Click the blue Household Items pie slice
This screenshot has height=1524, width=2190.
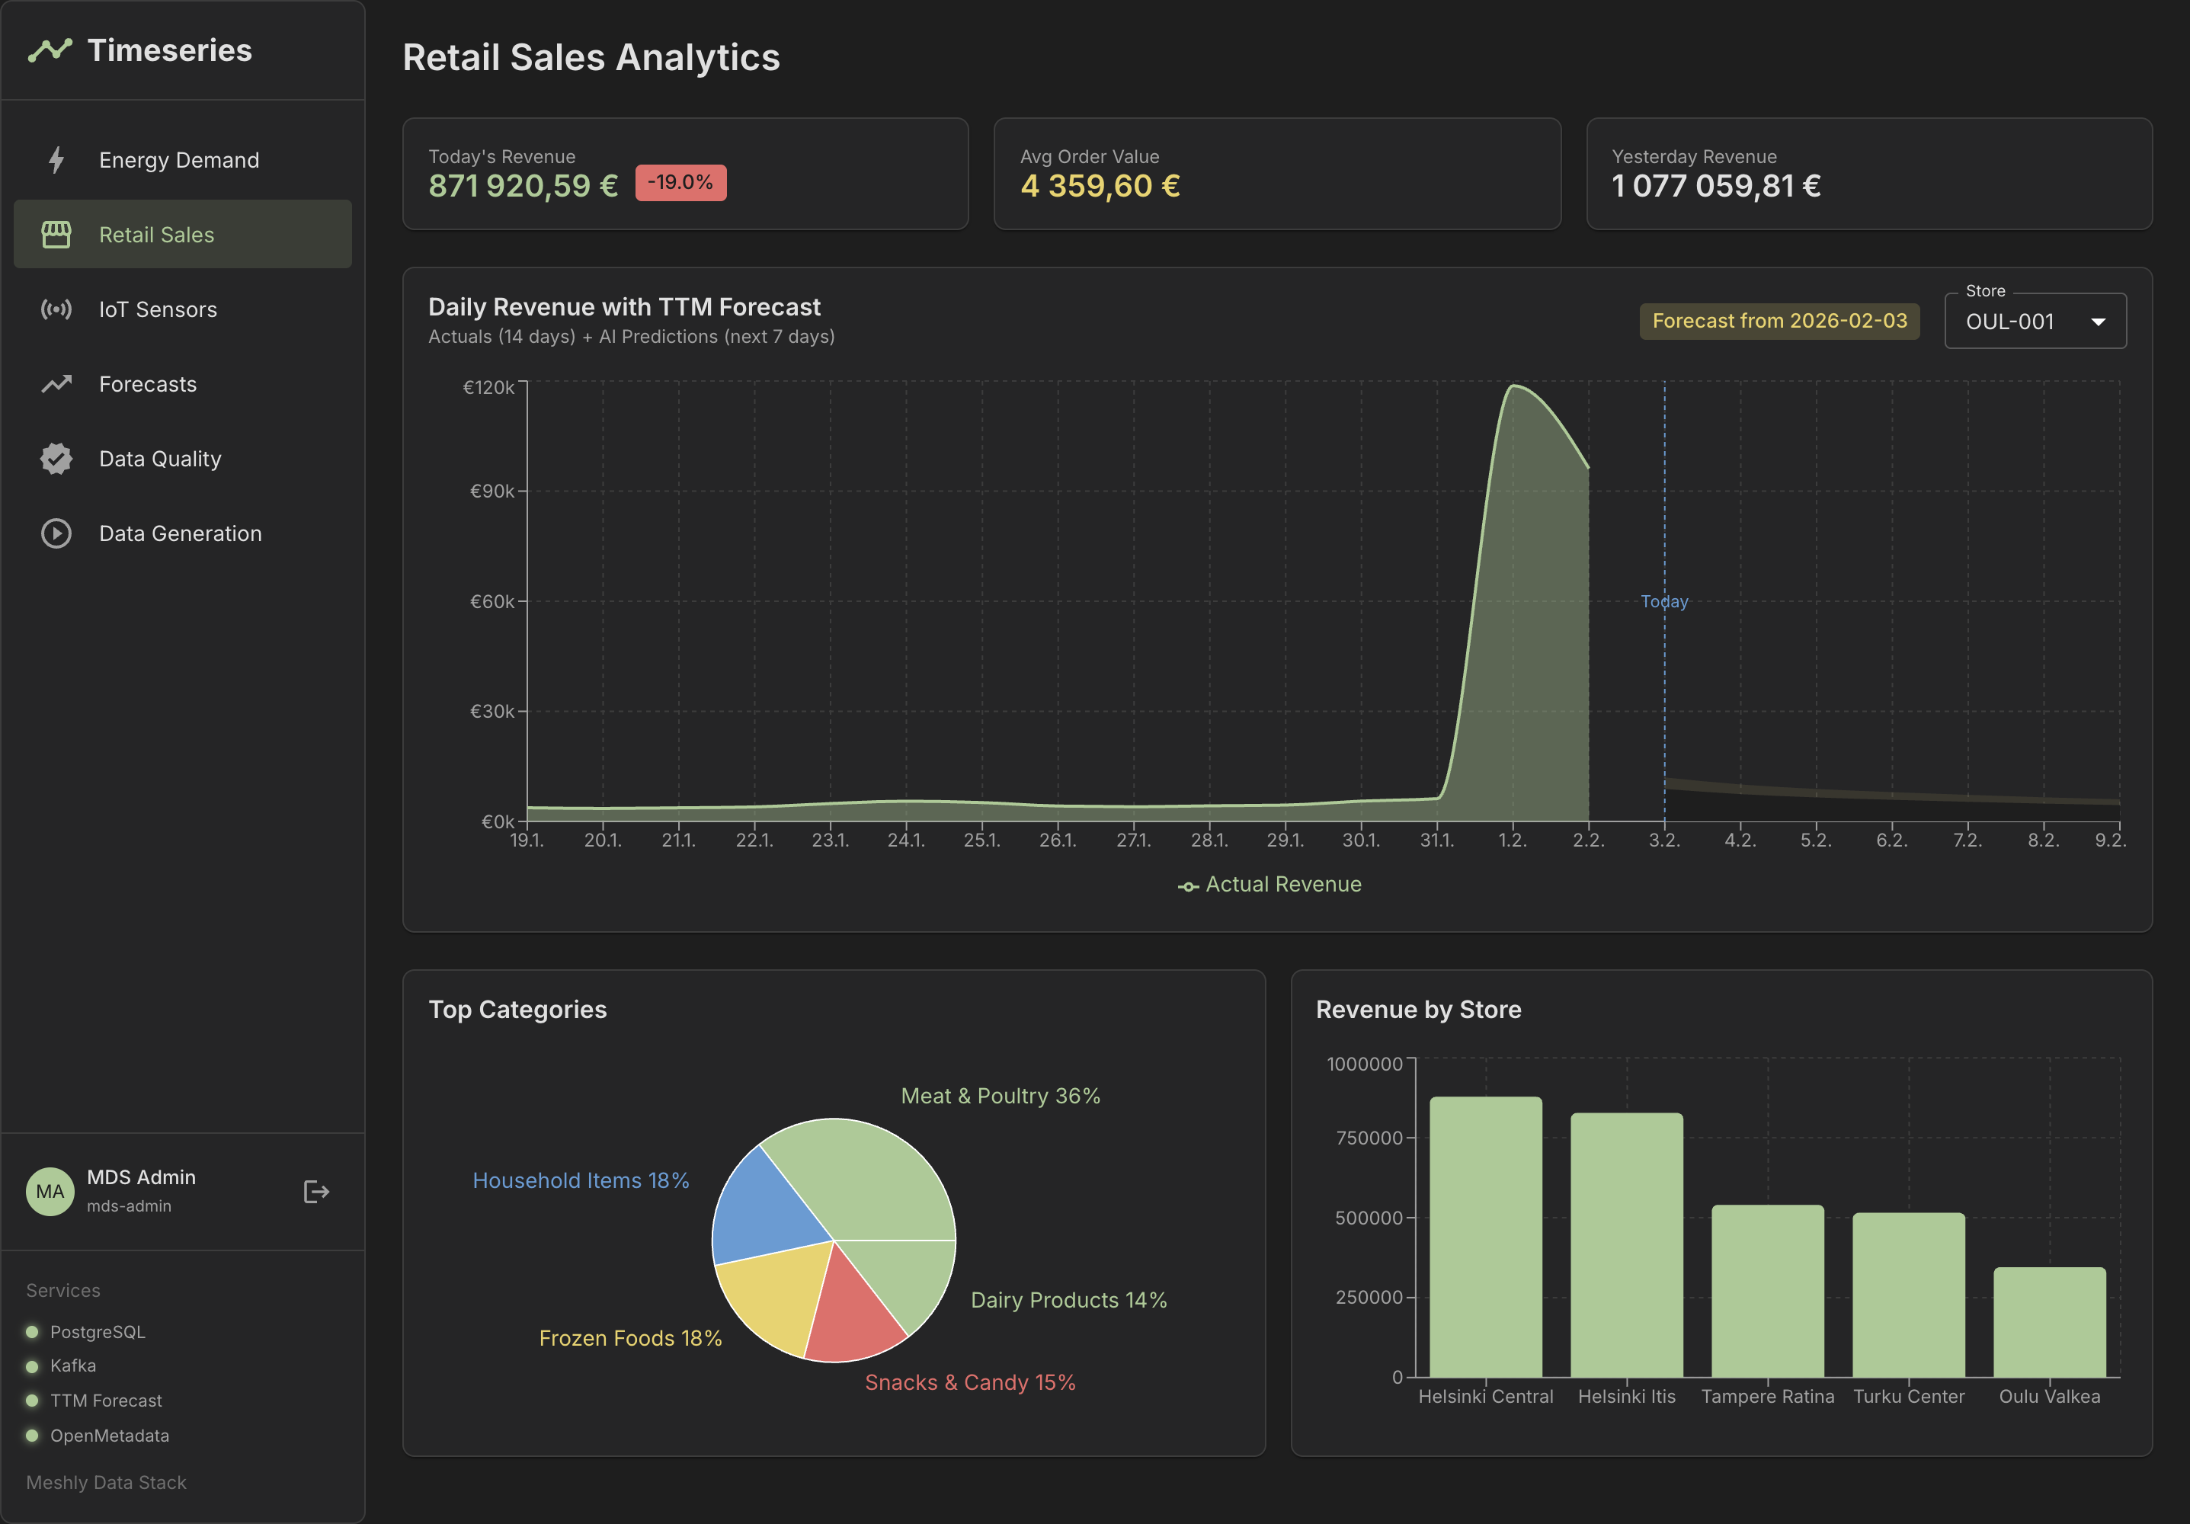pyautogui.click(x=768, y=1211)
